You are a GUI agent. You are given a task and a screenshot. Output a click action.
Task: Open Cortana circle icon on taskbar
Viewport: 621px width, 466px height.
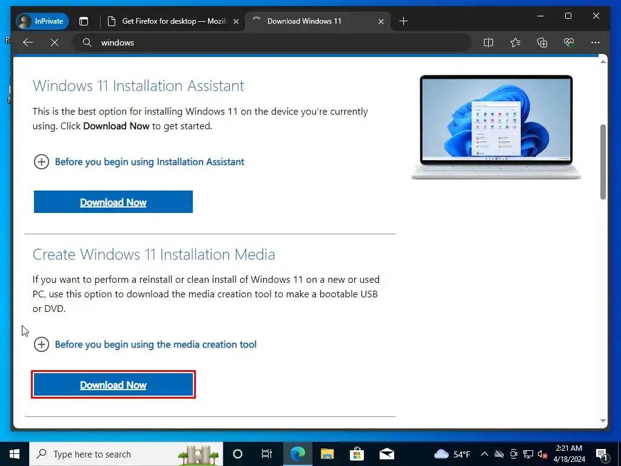click(237, 454)
